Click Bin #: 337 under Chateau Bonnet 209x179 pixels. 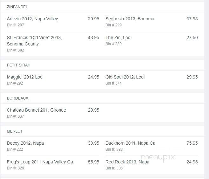tap(15, 116)
